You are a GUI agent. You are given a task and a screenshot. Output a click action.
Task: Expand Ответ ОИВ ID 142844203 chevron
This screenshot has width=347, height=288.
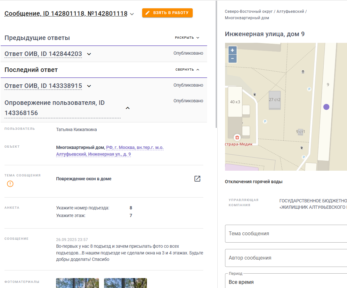pyautogui.click(x=89, y=54)
